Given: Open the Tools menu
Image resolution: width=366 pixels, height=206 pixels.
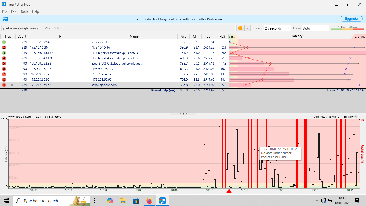Looking at the screenshot, I should pos(24,12).
